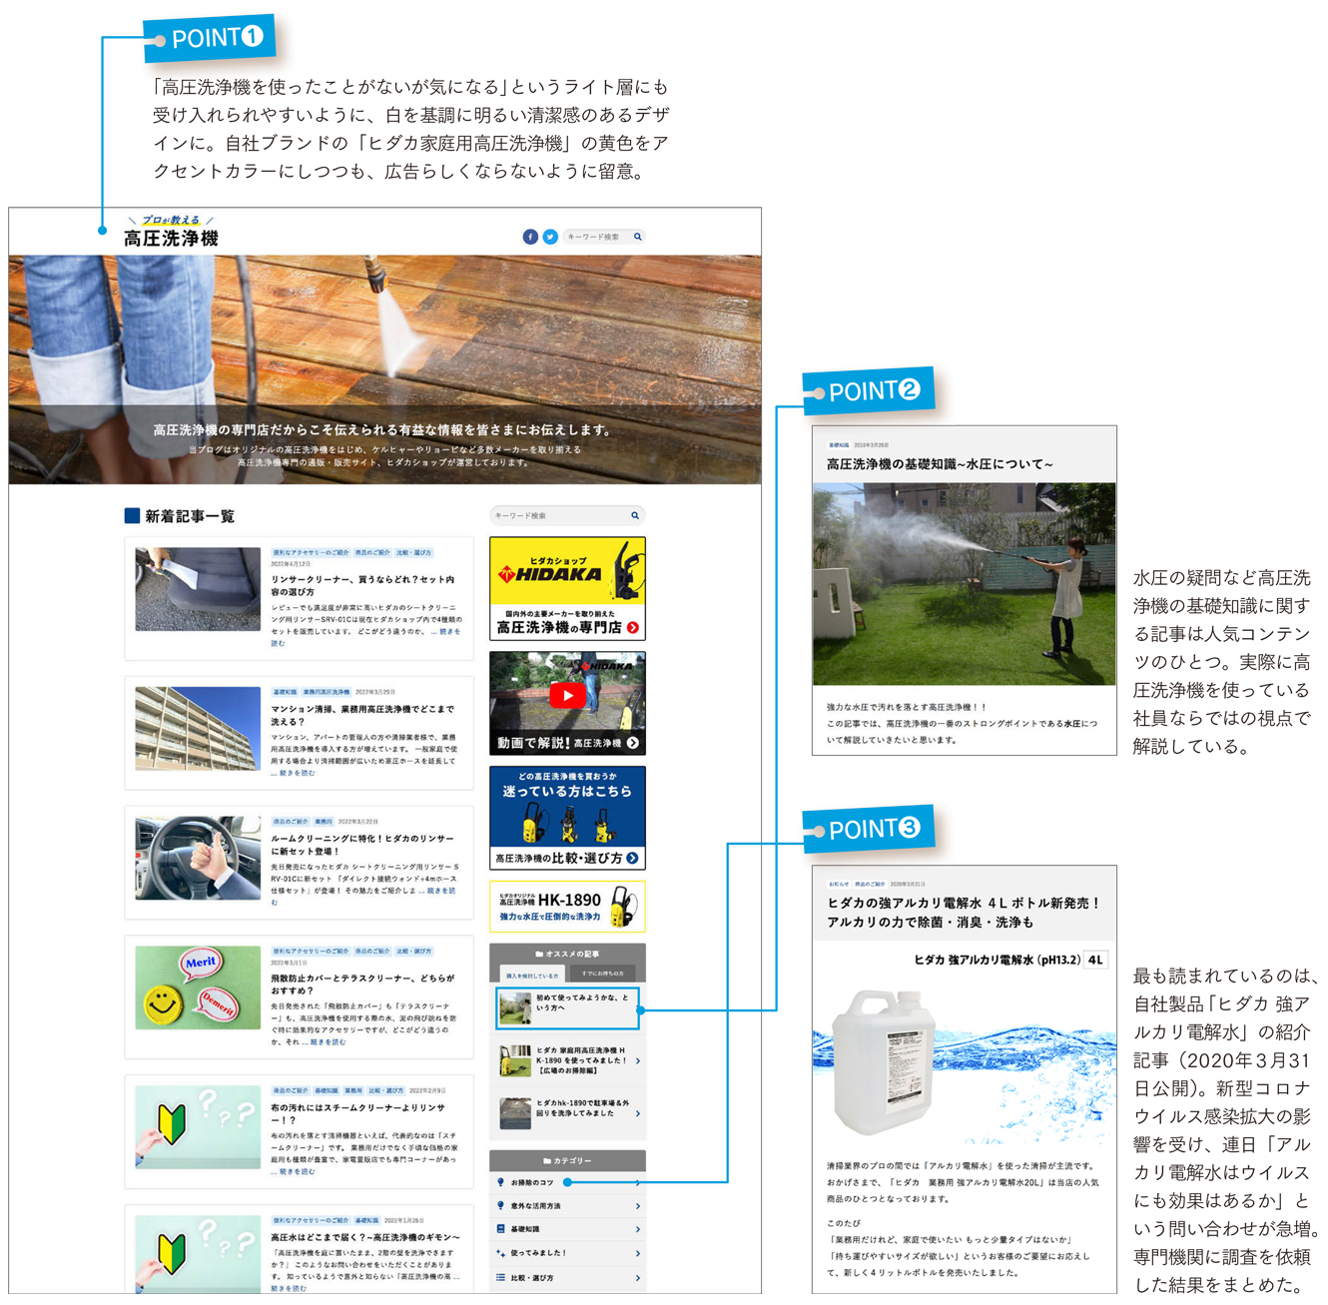Open article 飛散防止カバーとテラスクリーナー、どちらがおすすめ?
The height and width of the screenshot is (1305, 1328).
point(362,984)
